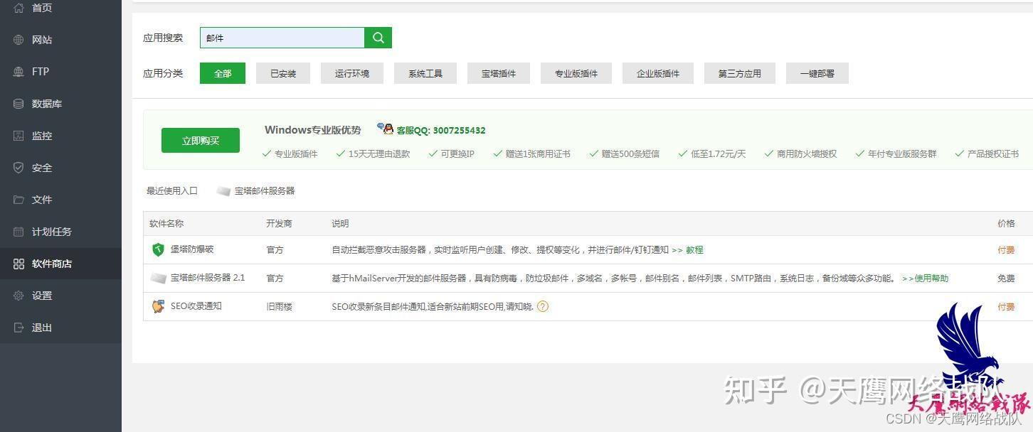This screenshot has width=1033, height=432.
Task: Click 免费 price for mail server
Action: point(1006,279)
